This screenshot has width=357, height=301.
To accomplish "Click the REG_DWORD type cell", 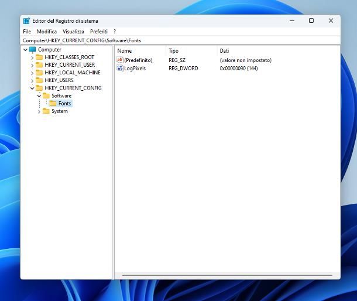I will (x=183, y=68).
